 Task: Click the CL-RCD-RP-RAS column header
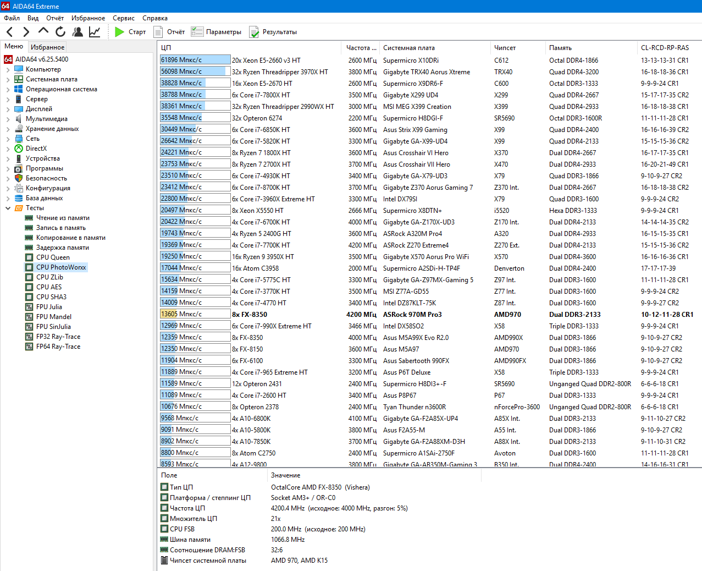point(669,48)
